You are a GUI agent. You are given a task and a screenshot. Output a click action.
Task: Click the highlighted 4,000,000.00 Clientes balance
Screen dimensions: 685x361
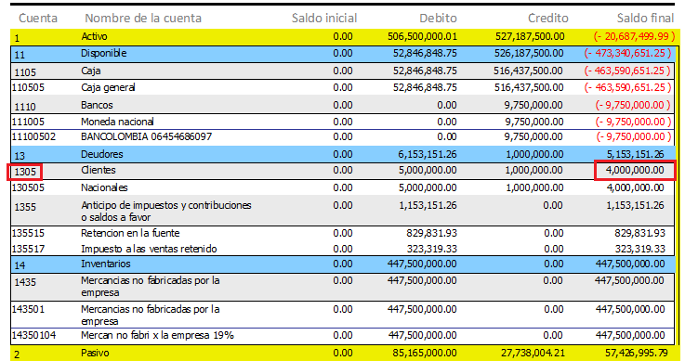pos(635,170)
